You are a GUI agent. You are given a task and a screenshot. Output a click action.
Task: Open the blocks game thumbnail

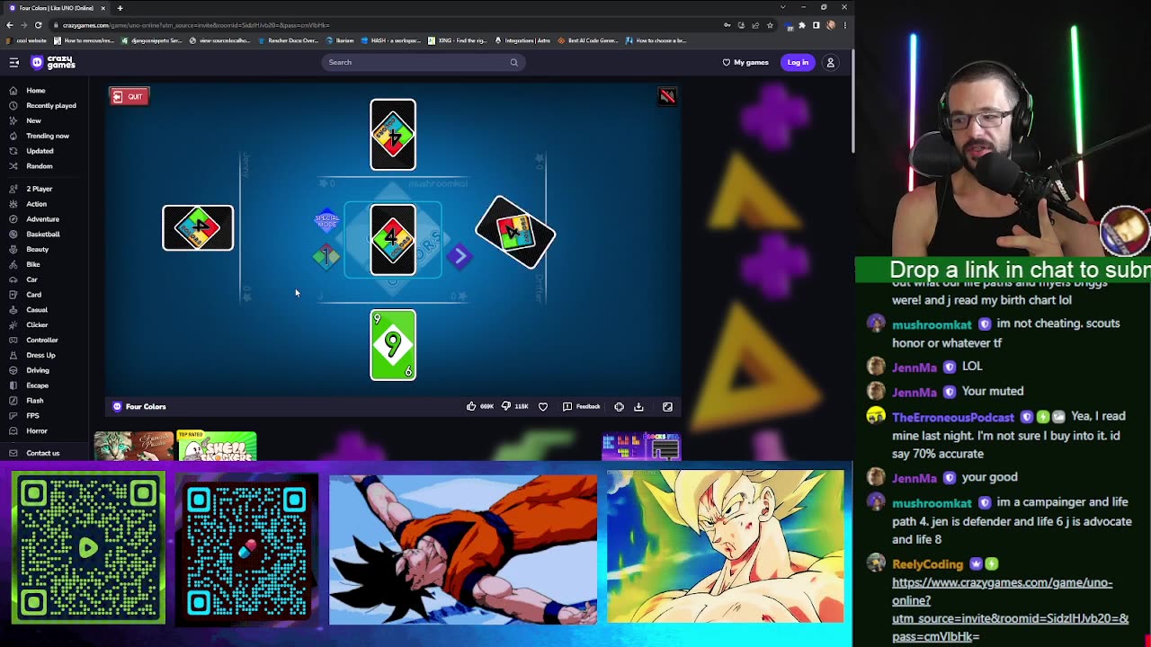[641, 447]
